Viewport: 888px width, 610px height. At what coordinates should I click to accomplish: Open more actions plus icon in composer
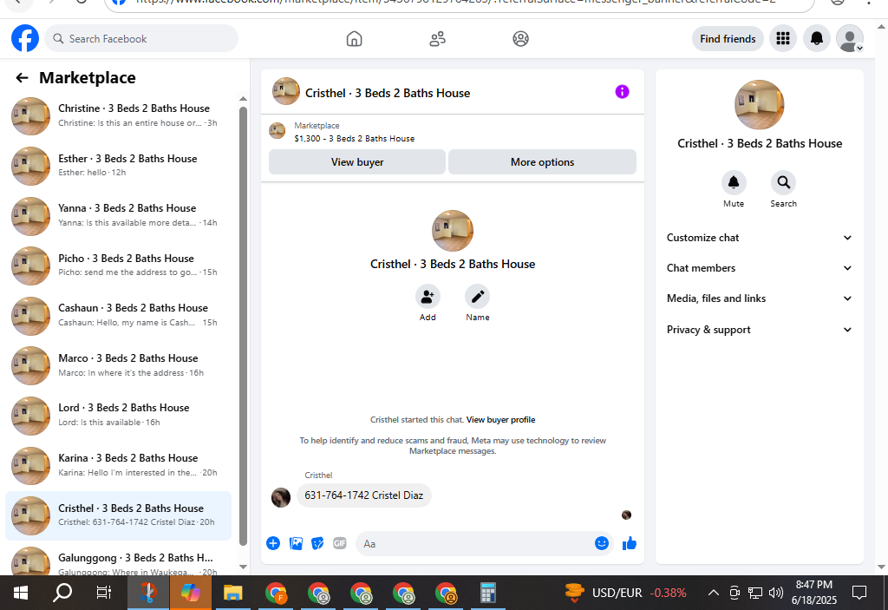273,544
